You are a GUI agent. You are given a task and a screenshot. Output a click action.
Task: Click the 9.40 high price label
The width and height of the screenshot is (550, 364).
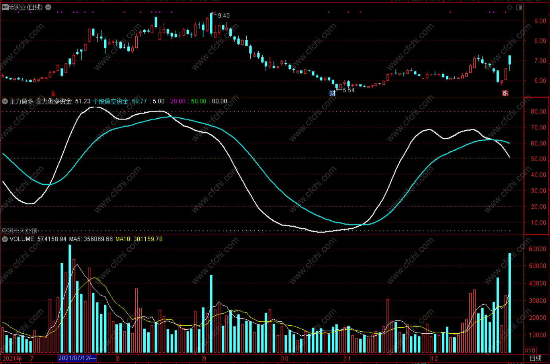224,16
